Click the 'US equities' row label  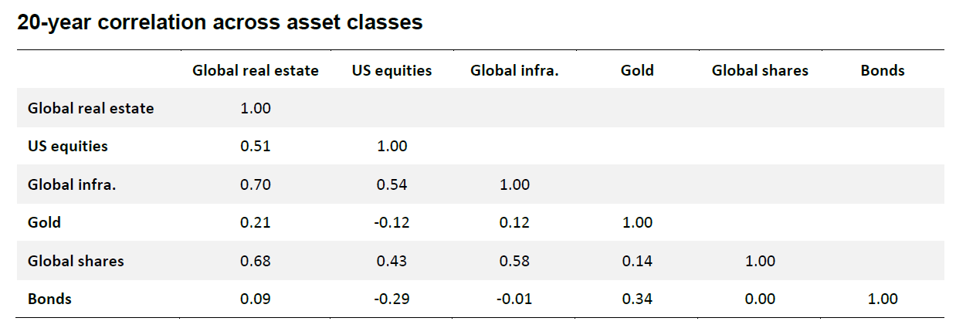(68, 146)
